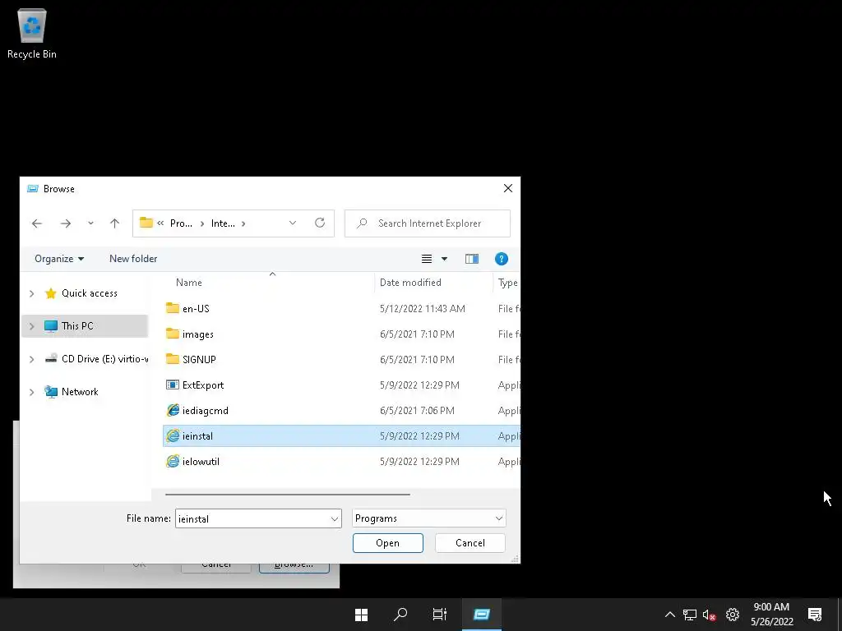This screenshot has width=842, height=631.
Task: Open the File name dropdown arrow
Action: point(335,519)
